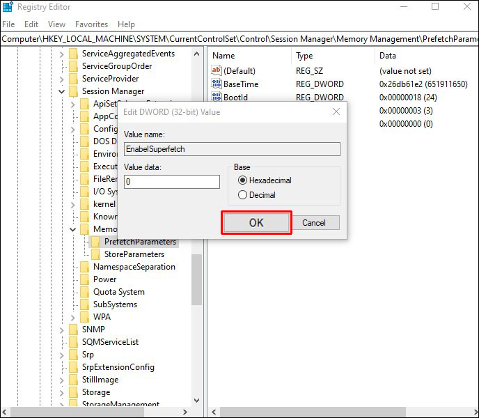
Task: Click the BaseTime DWORD value icon
Action: 217,84
